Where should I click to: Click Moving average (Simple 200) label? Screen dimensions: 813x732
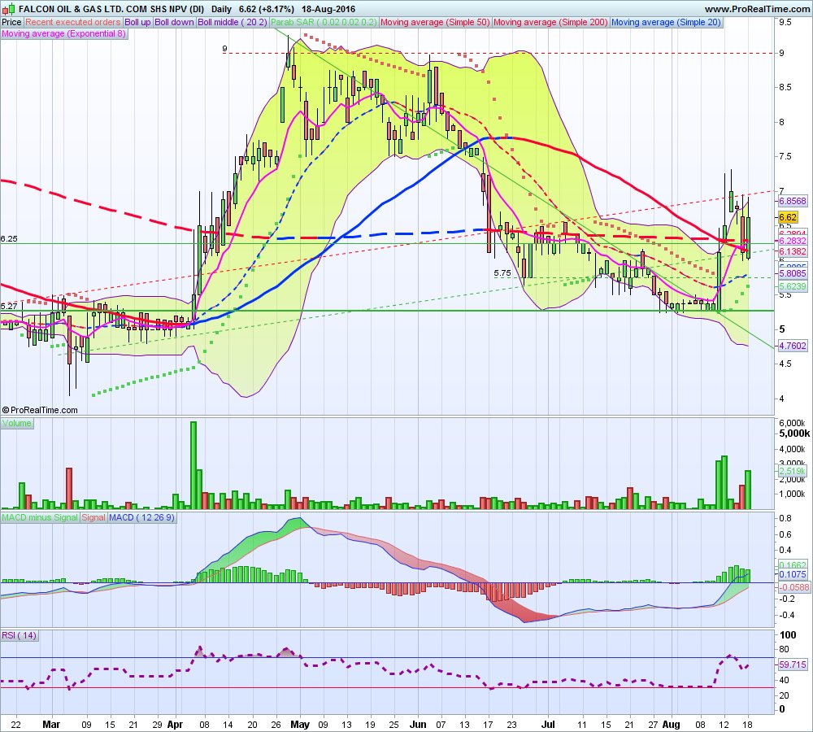[550, 22]
